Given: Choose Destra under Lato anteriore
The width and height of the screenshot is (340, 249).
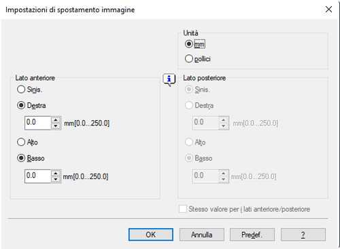Looking at the screenshot, I should pos(21,105).
